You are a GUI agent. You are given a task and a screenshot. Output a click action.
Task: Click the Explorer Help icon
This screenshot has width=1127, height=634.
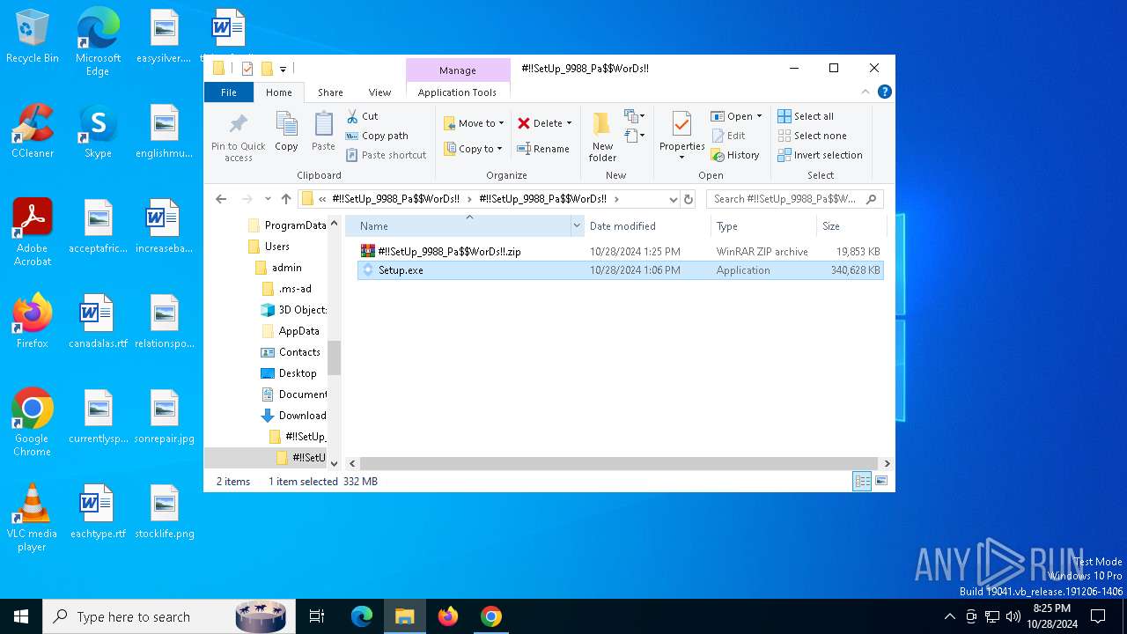pos(885,92)
